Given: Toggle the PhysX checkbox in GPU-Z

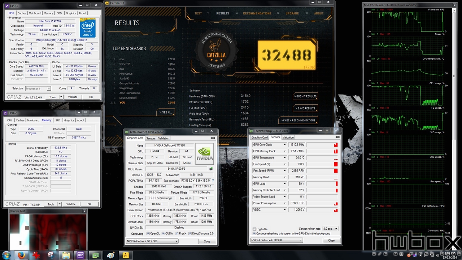Looking at the screenshot, I should pyautogui.click(x=177, y=234).
